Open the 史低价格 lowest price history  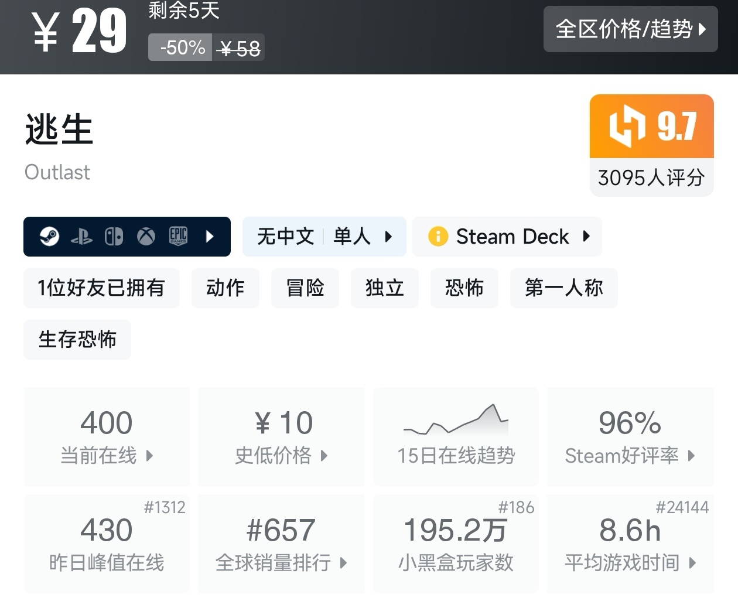281,436
